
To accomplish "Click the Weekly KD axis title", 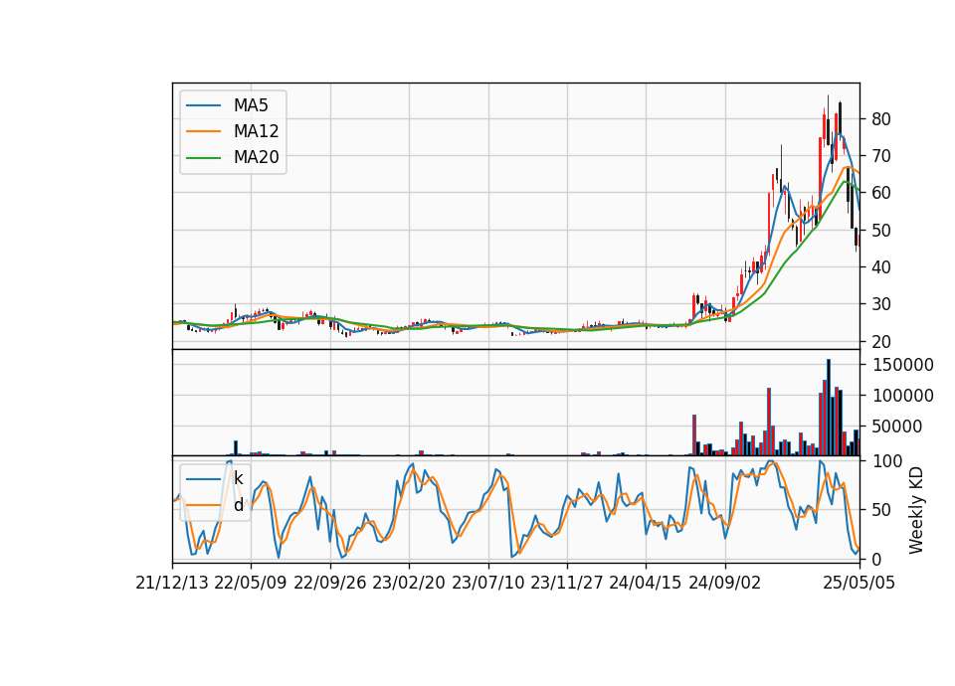I will coord(916,511).
